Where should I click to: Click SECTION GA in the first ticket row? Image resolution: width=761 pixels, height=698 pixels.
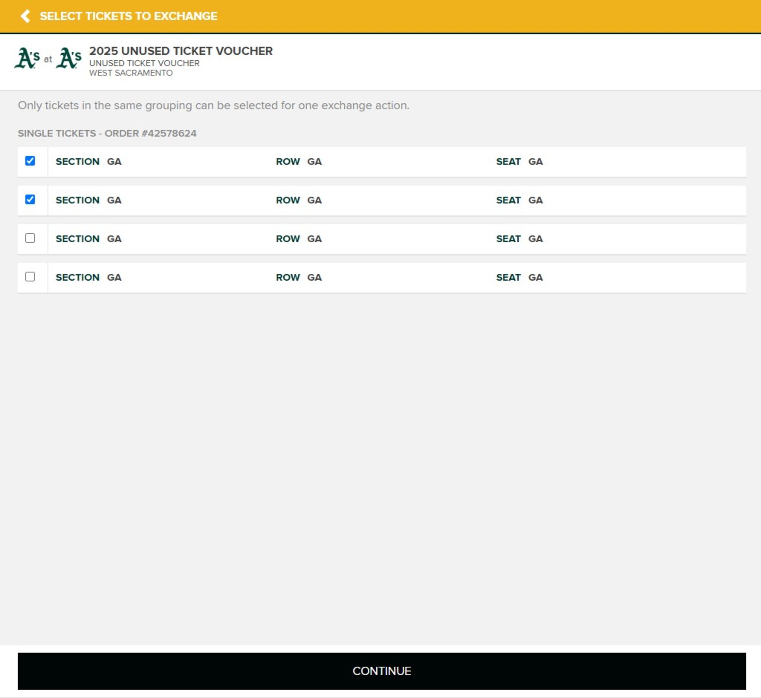click(89, 162)
